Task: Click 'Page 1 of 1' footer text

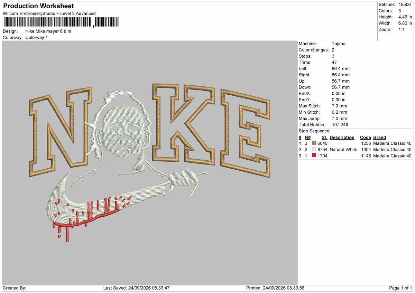Action: [x=400, y=288]
